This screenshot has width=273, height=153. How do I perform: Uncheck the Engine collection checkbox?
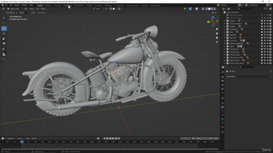click(262, 46)
